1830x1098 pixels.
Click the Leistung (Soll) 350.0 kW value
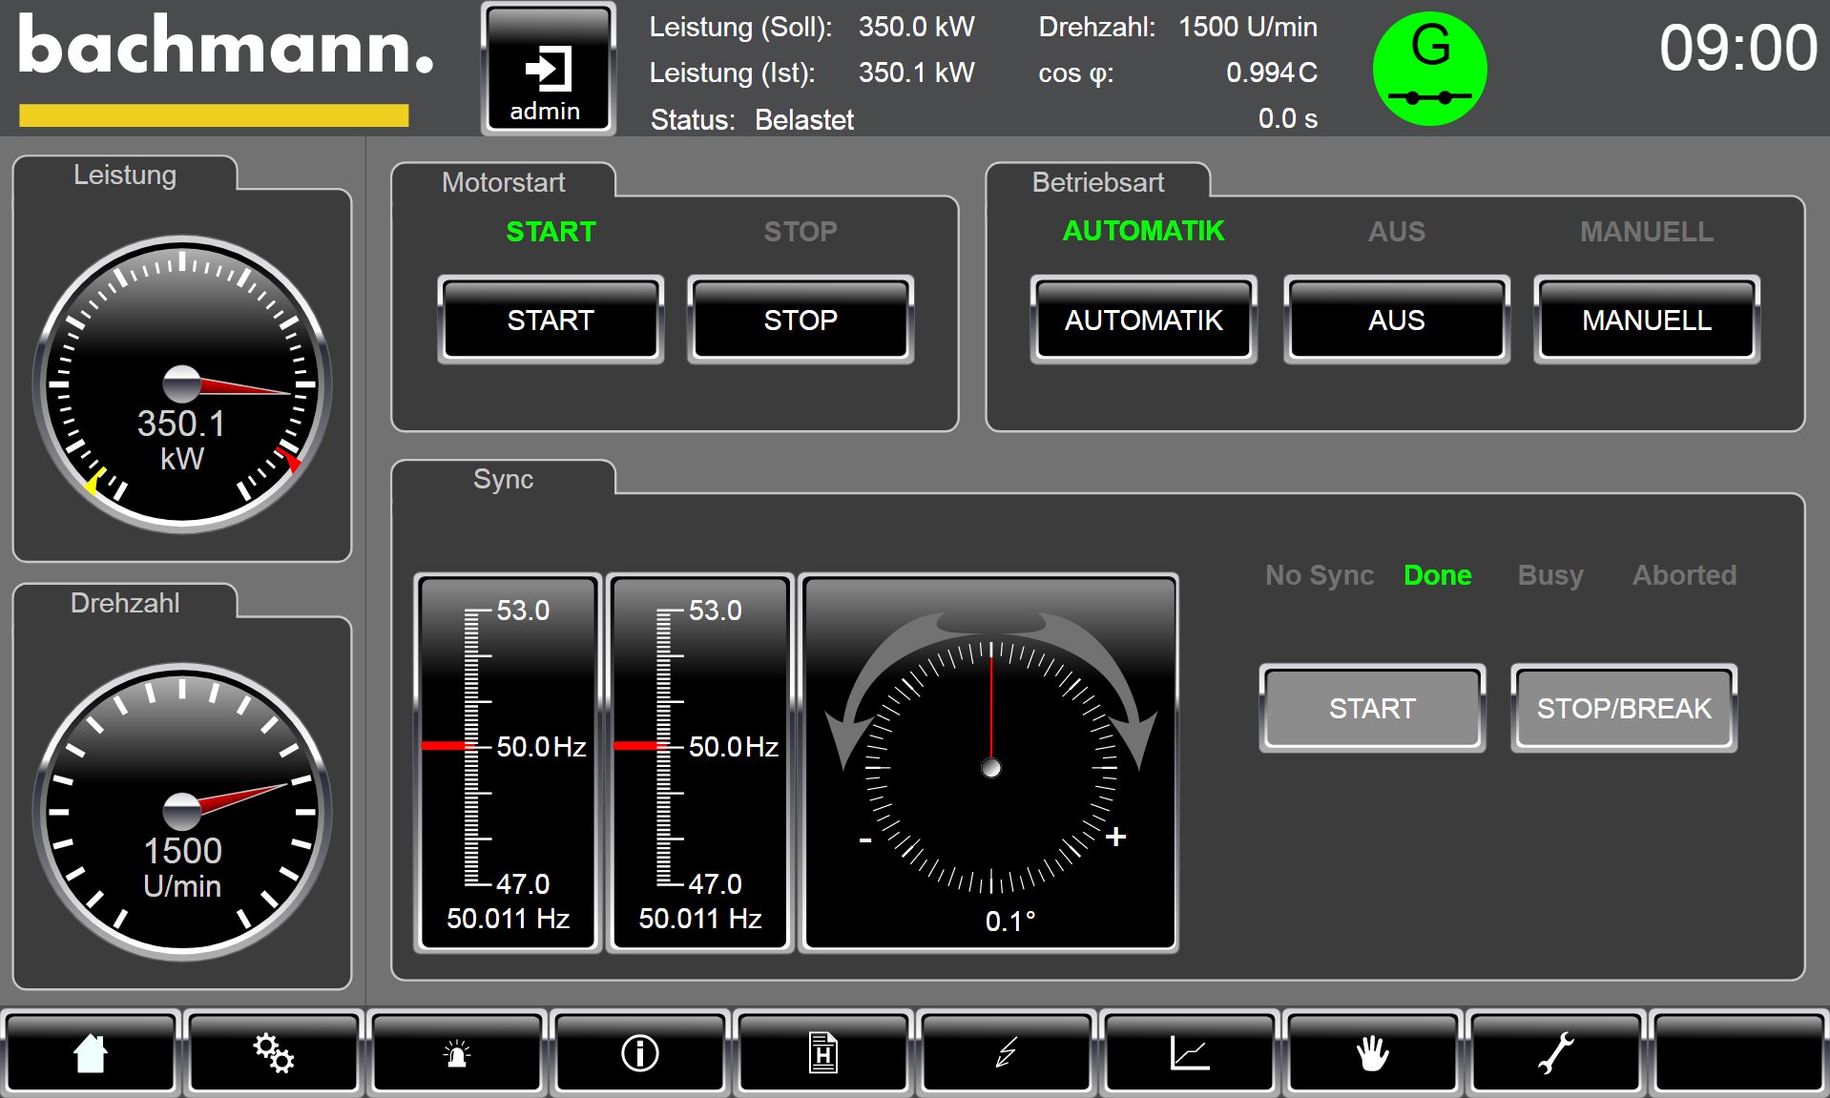[x=916, y=27]
